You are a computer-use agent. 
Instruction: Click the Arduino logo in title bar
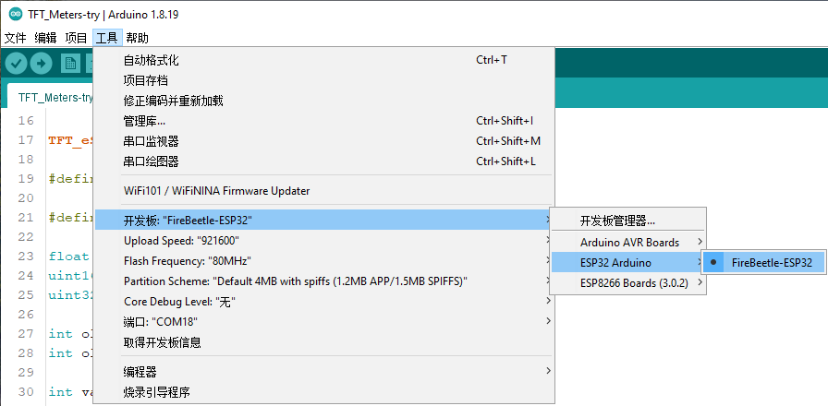pos(16,14)
